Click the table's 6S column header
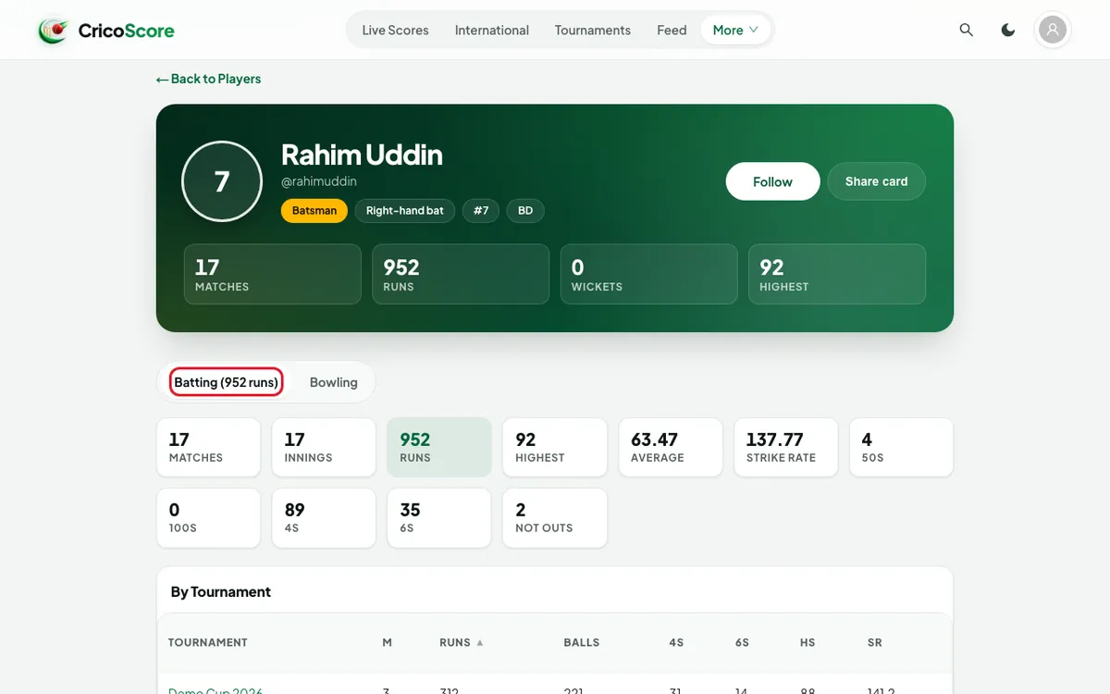 (742, 642)
